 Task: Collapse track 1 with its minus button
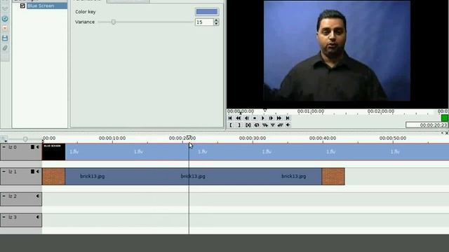4,171
